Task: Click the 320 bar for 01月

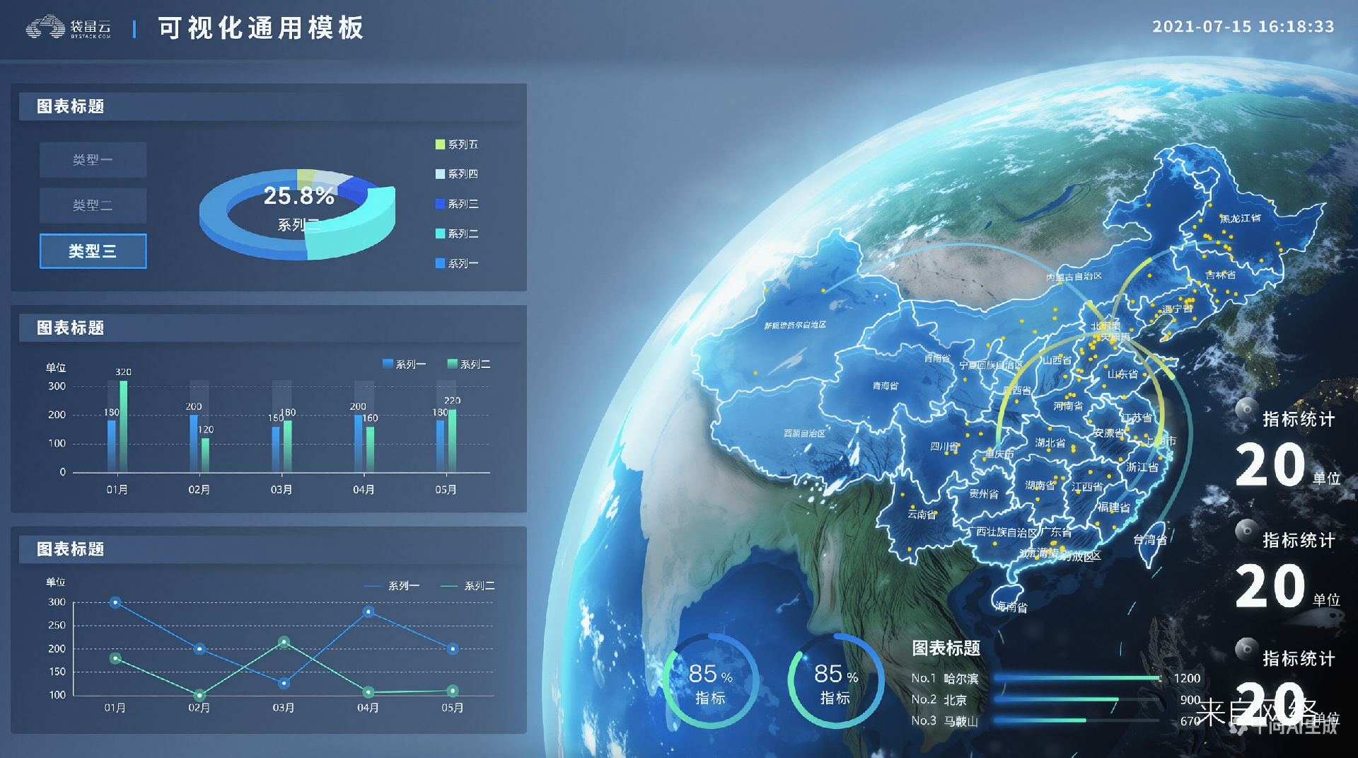Action: pos(124,425)
